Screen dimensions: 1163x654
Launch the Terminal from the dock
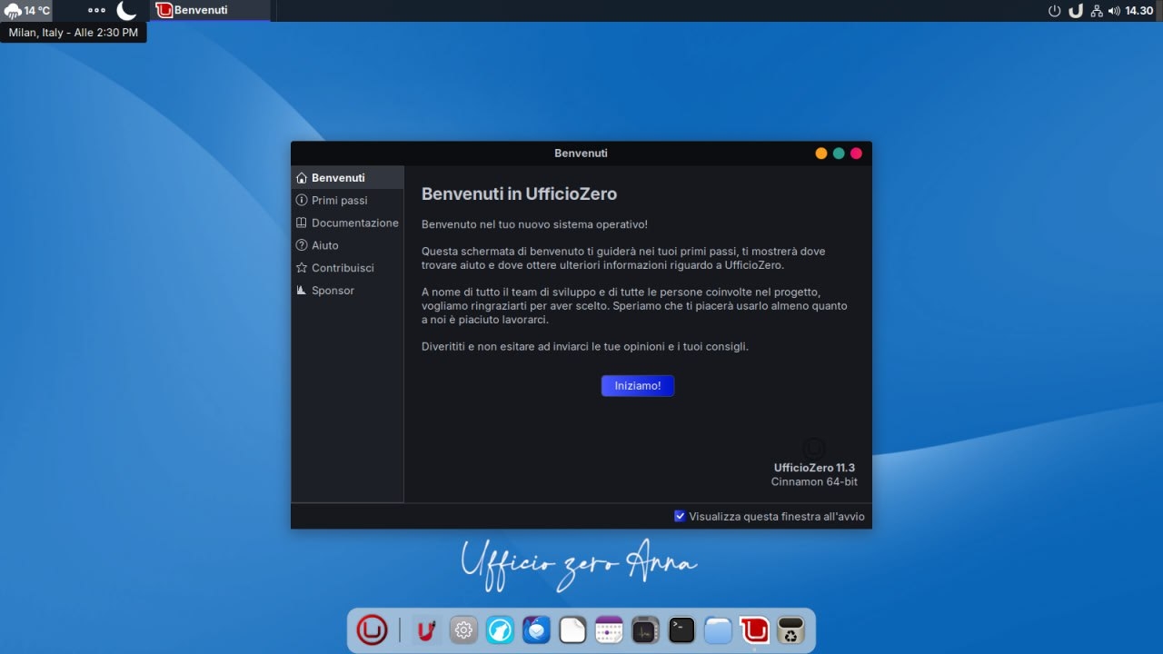click(x=681, y=629)
